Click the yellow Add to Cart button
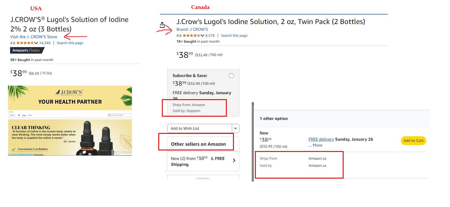 [x=413, y=141]
